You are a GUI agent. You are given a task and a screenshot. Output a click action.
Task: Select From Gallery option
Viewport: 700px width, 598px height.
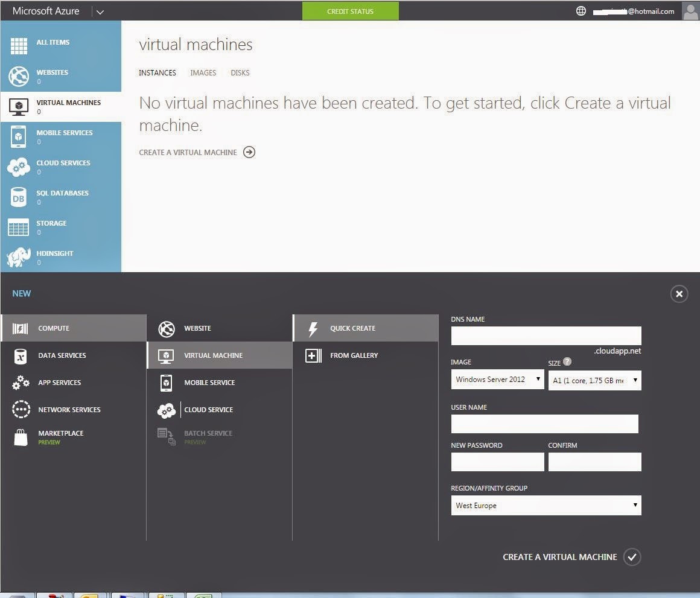point(366,355)
